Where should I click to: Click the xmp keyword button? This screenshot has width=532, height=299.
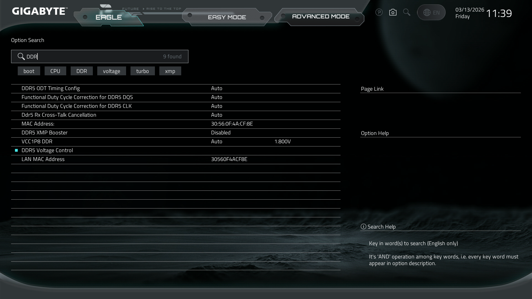(x=170, y=71)
